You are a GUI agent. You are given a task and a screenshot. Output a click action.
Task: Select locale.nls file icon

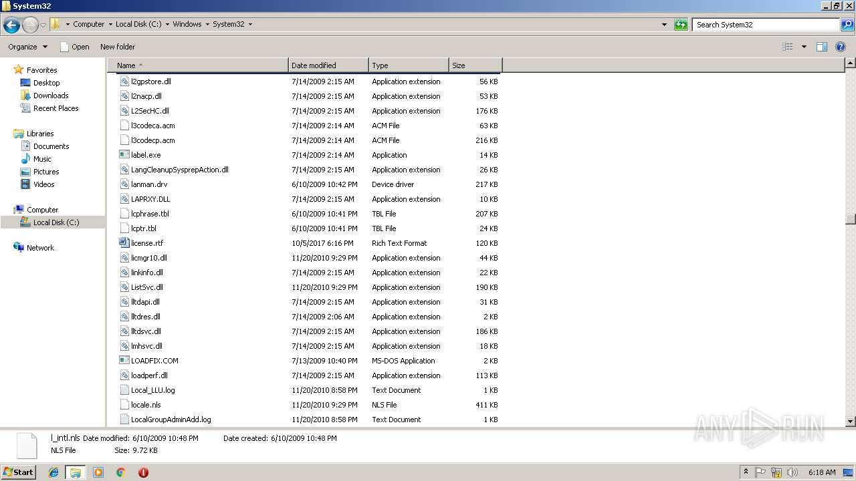124,405
